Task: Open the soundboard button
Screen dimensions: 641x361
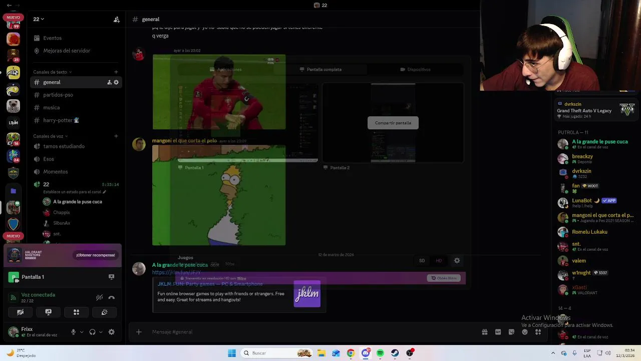Action: click(104, 312)
